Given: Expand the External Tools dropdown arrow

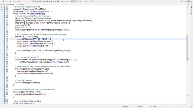Looking at the screenshot, I should coord(53,1).
